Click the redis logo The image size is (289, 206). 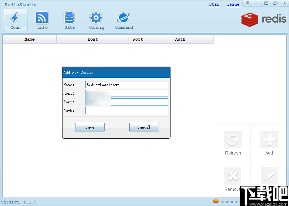tap(264, 19)
